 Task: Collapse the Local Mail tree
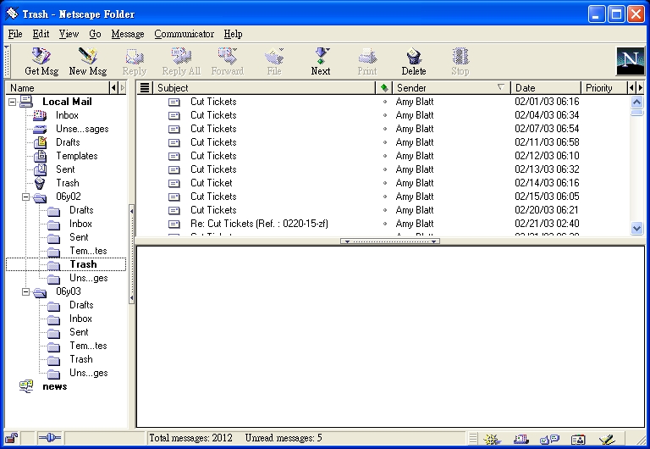(12, 102)
